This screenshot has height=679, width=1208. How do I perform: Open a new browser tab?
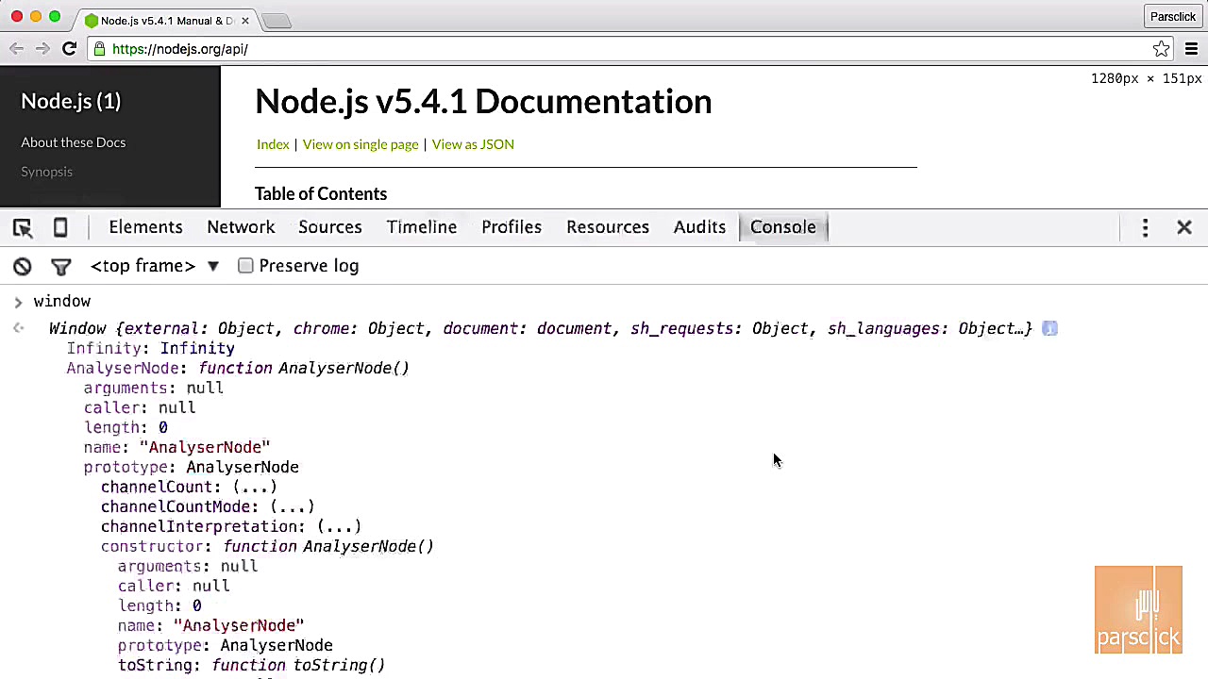point(276,21)
